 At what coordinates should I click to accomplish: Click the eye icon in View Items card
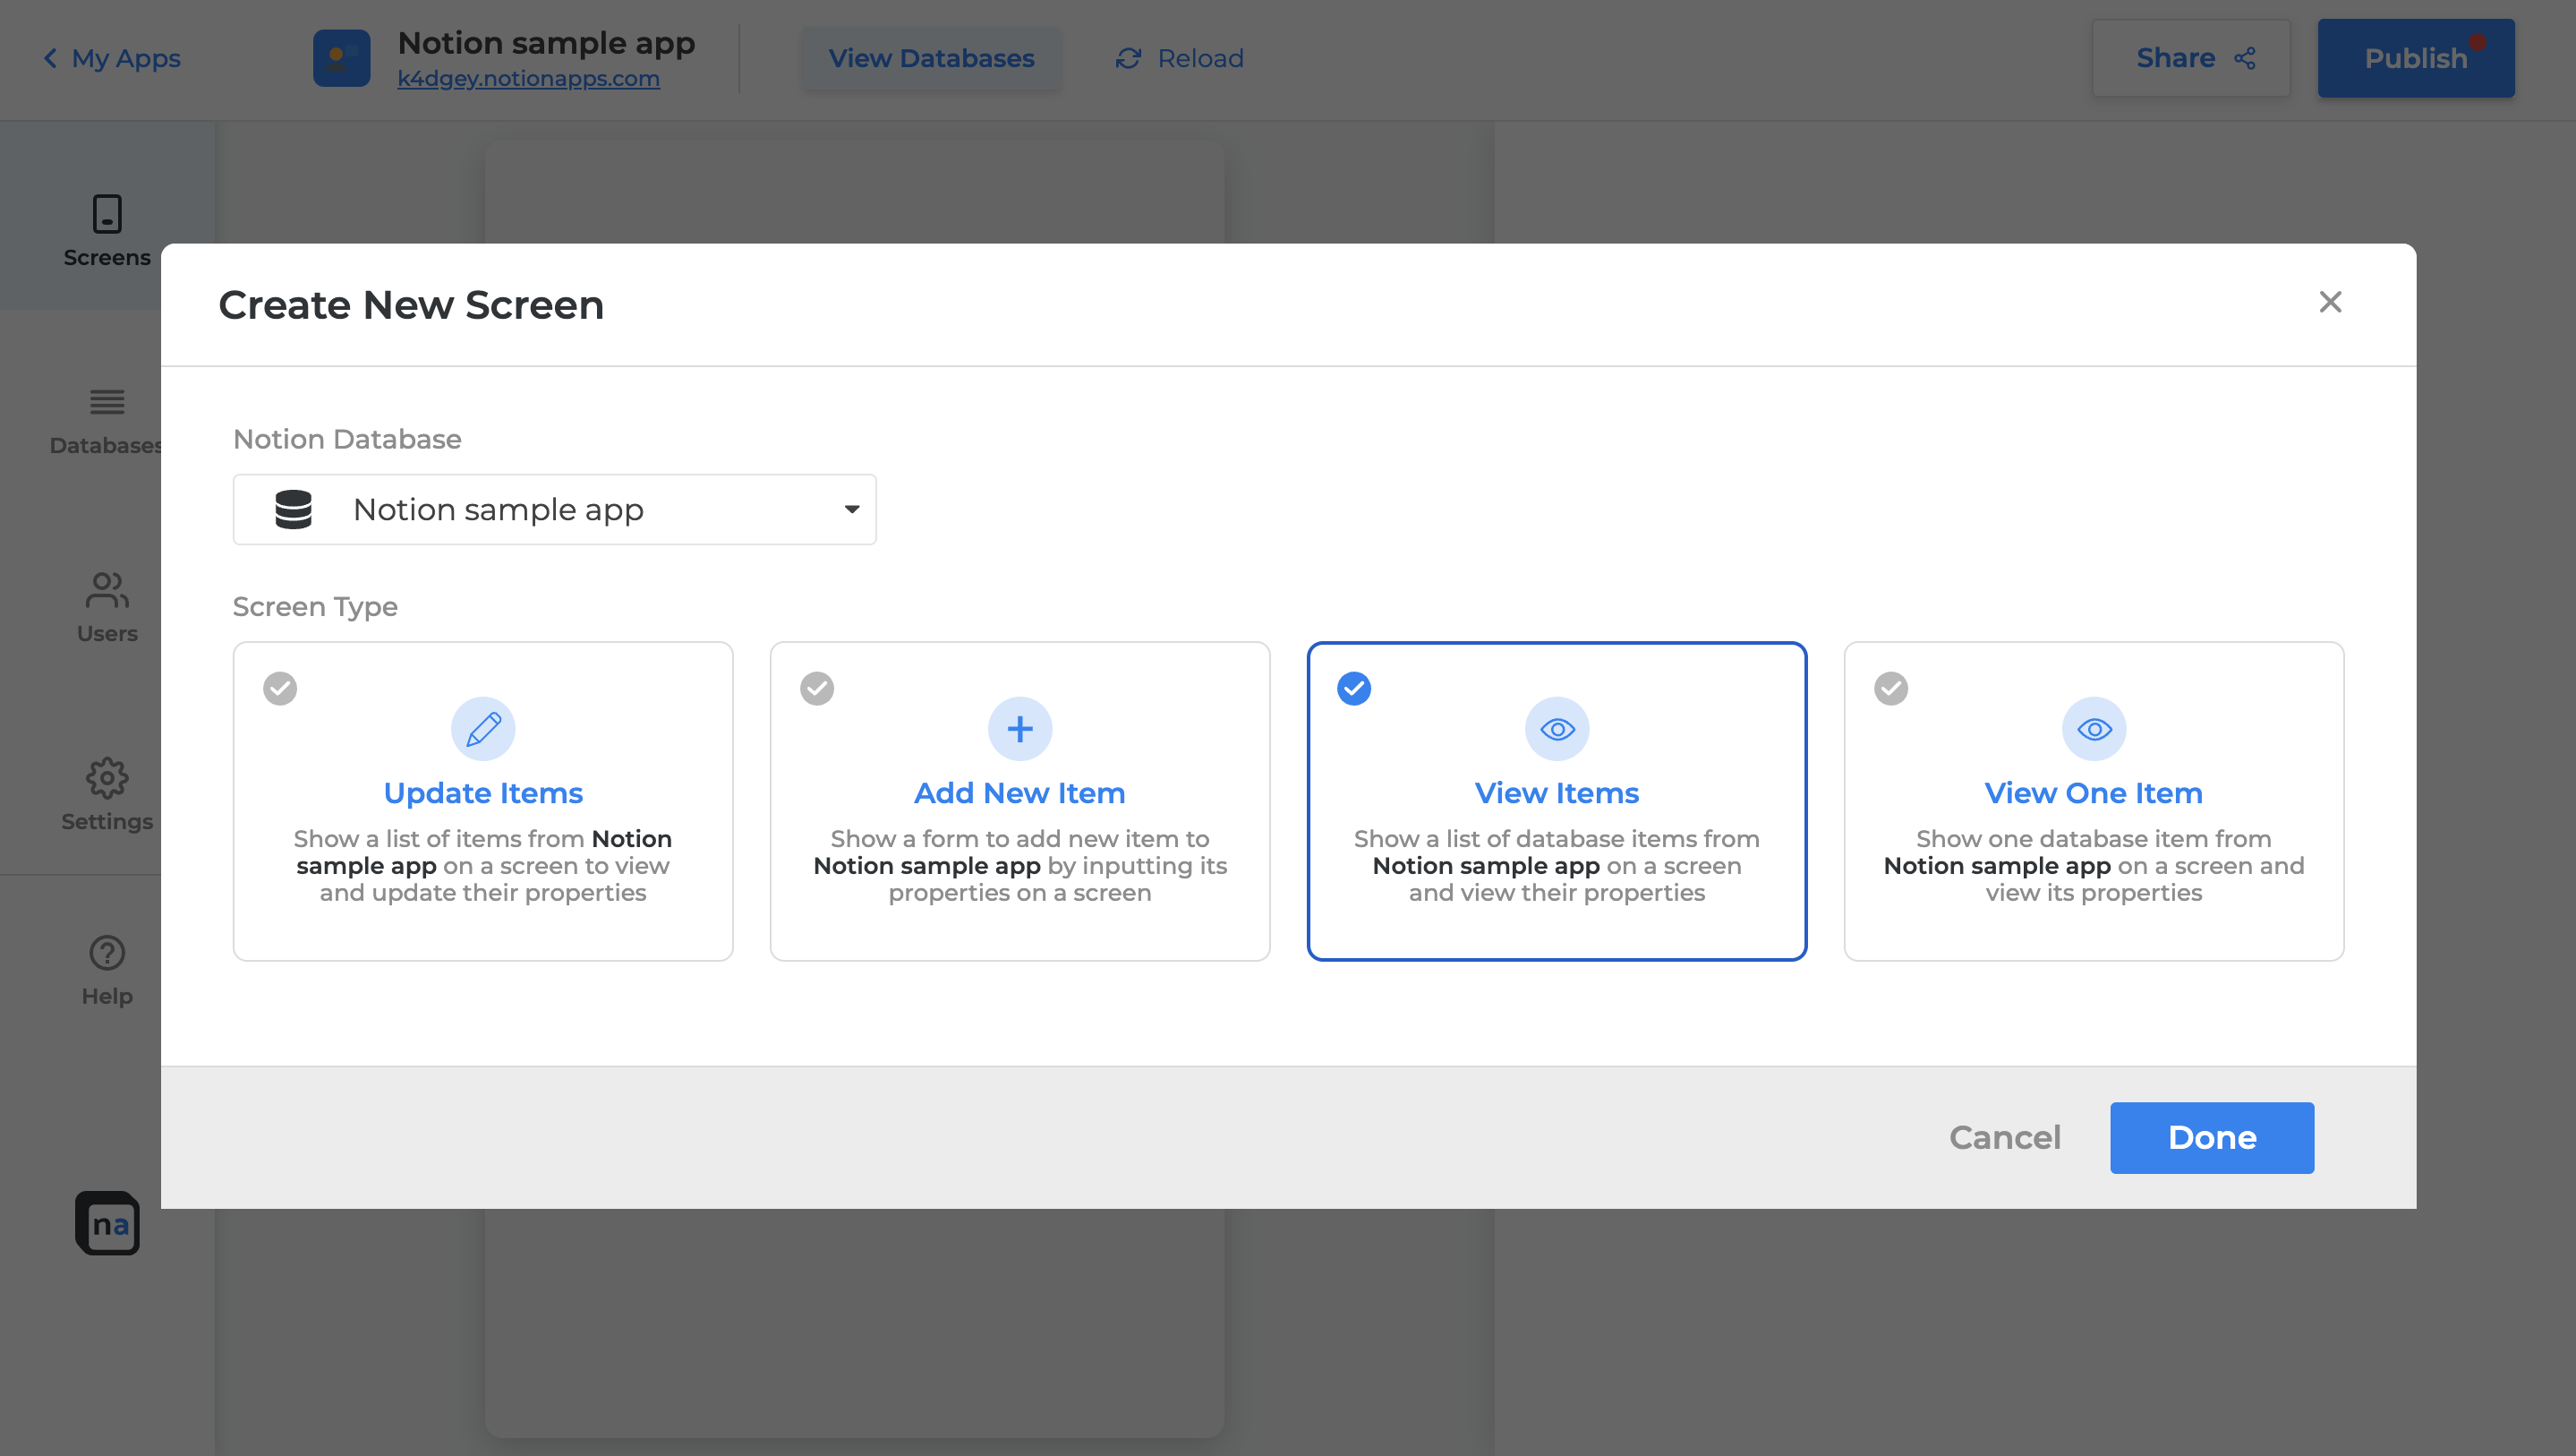click(x=1556, y=729)
